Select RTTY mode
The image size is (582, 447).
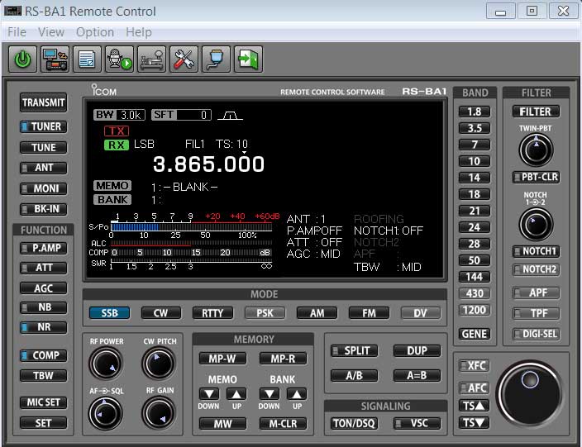coord(212,313)
